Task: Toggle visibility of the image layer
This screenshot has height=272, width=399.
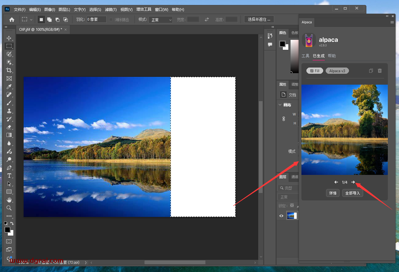Action: coord(281,216)
